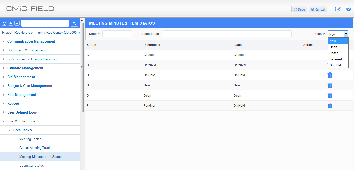Open the user profile icon
Viewport: 354px width, 170px height.
[348, 9]
